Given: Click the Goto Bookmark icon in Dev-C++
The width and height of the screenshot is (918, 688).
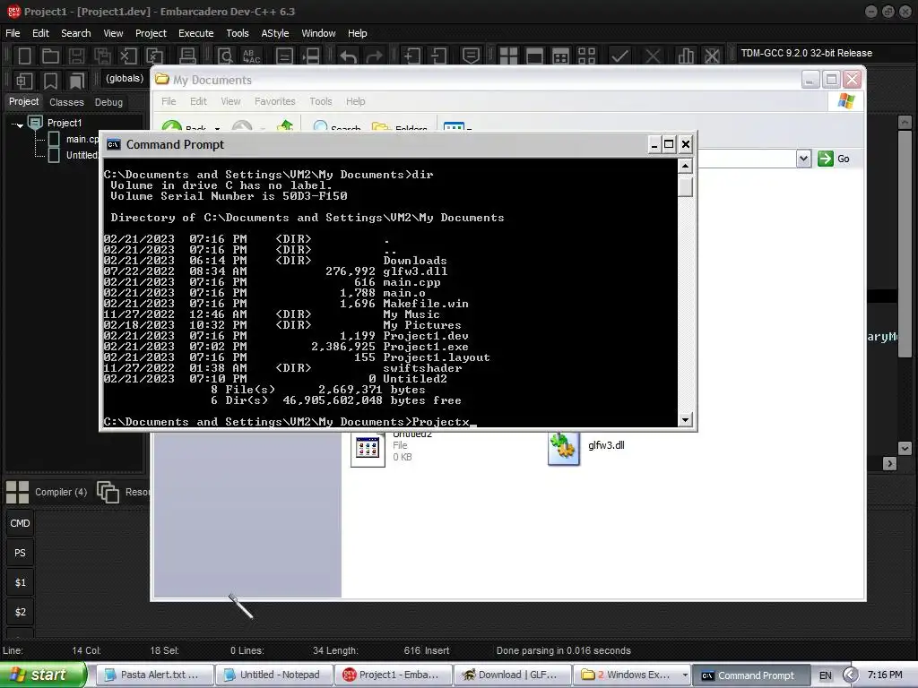Looking at the screenshot, I should [x=77, y=80].
